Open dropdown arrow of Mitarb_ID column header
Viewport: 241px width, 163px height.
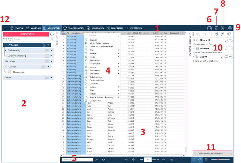(x=145, y=33)
